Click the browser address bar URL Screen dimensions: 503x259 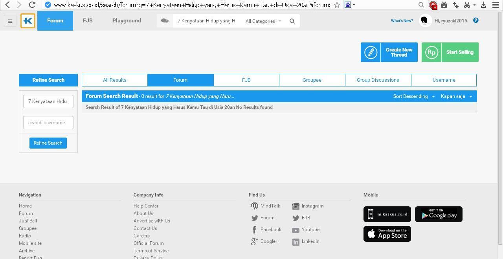[193, 5]
